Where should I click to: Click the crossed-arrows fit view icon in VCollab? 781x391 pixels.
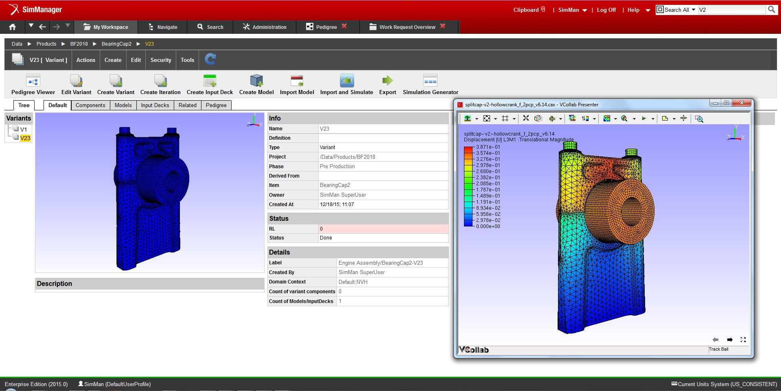[526, 118]
